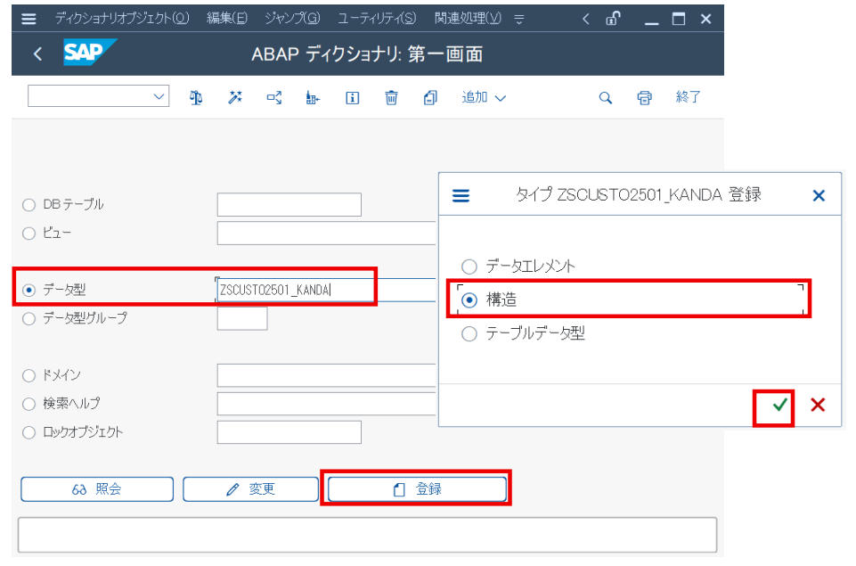Screen dimensions: 856x566
Task: Click the SAP back arrow
Action: (37, 53)
